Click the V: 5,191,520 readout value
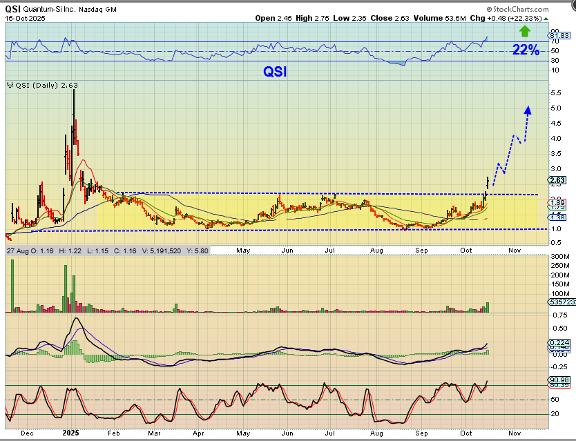The width and height of the screenshot is (576, 441). (x=161, y=251)
